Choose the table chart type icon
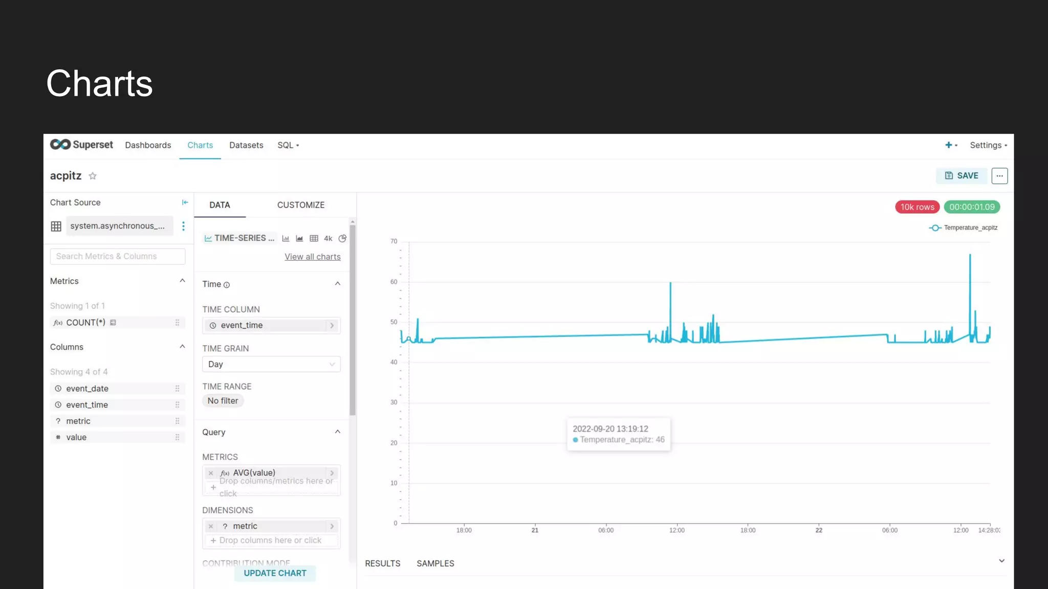The width and height of the screenshot is (1048, 589). click(x=314, y=238)
